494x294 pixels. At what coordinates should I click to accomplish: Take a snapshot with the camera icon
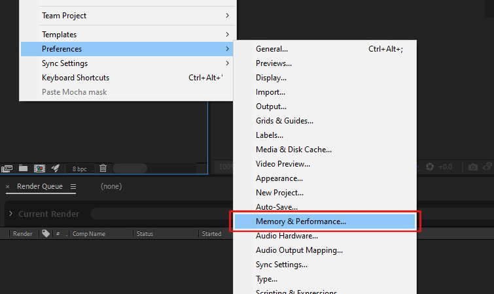click(x=472, y=167)
